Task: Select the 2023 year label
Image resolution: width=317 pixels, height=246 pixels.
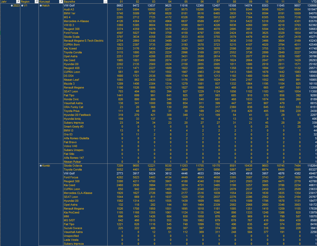Action: [x=16, y=5]
